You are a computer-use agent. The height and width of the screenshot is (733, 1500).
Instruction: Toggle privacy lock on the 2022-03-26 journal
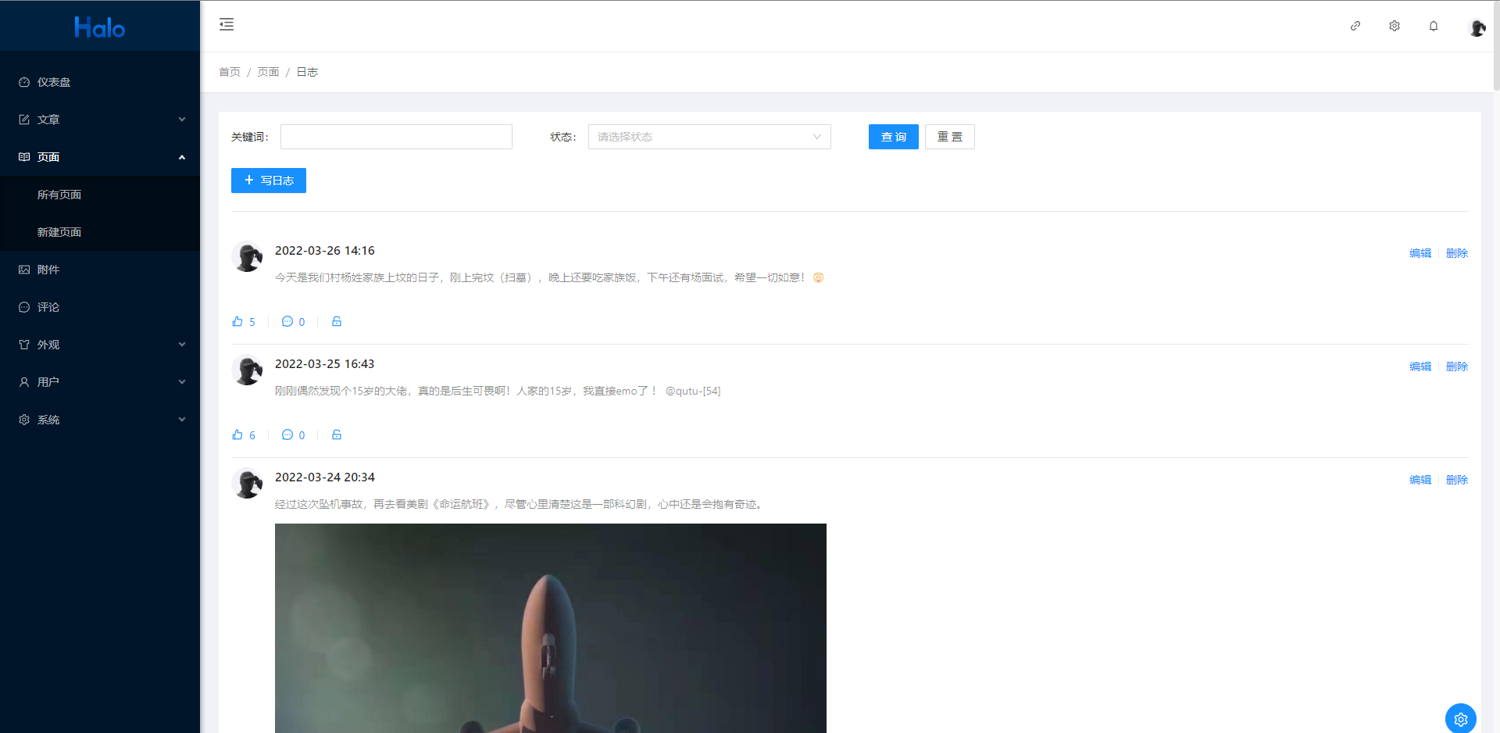pos(336,321)
